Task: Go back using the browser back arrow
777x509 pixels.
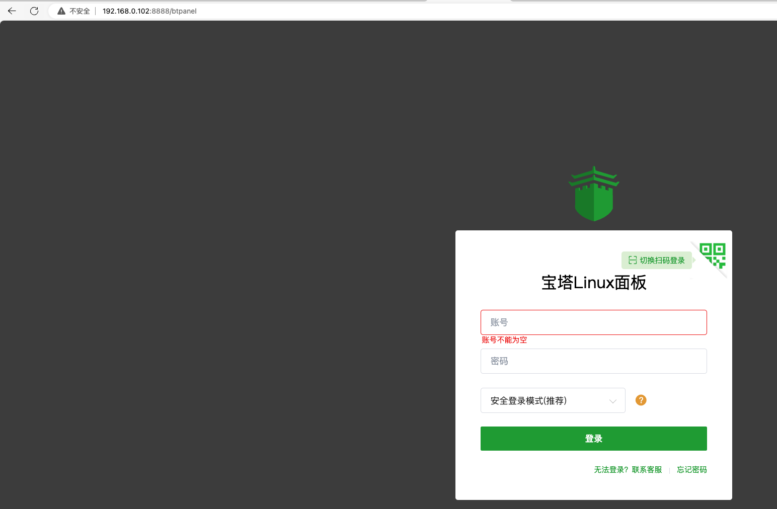Action: [12, 11]
